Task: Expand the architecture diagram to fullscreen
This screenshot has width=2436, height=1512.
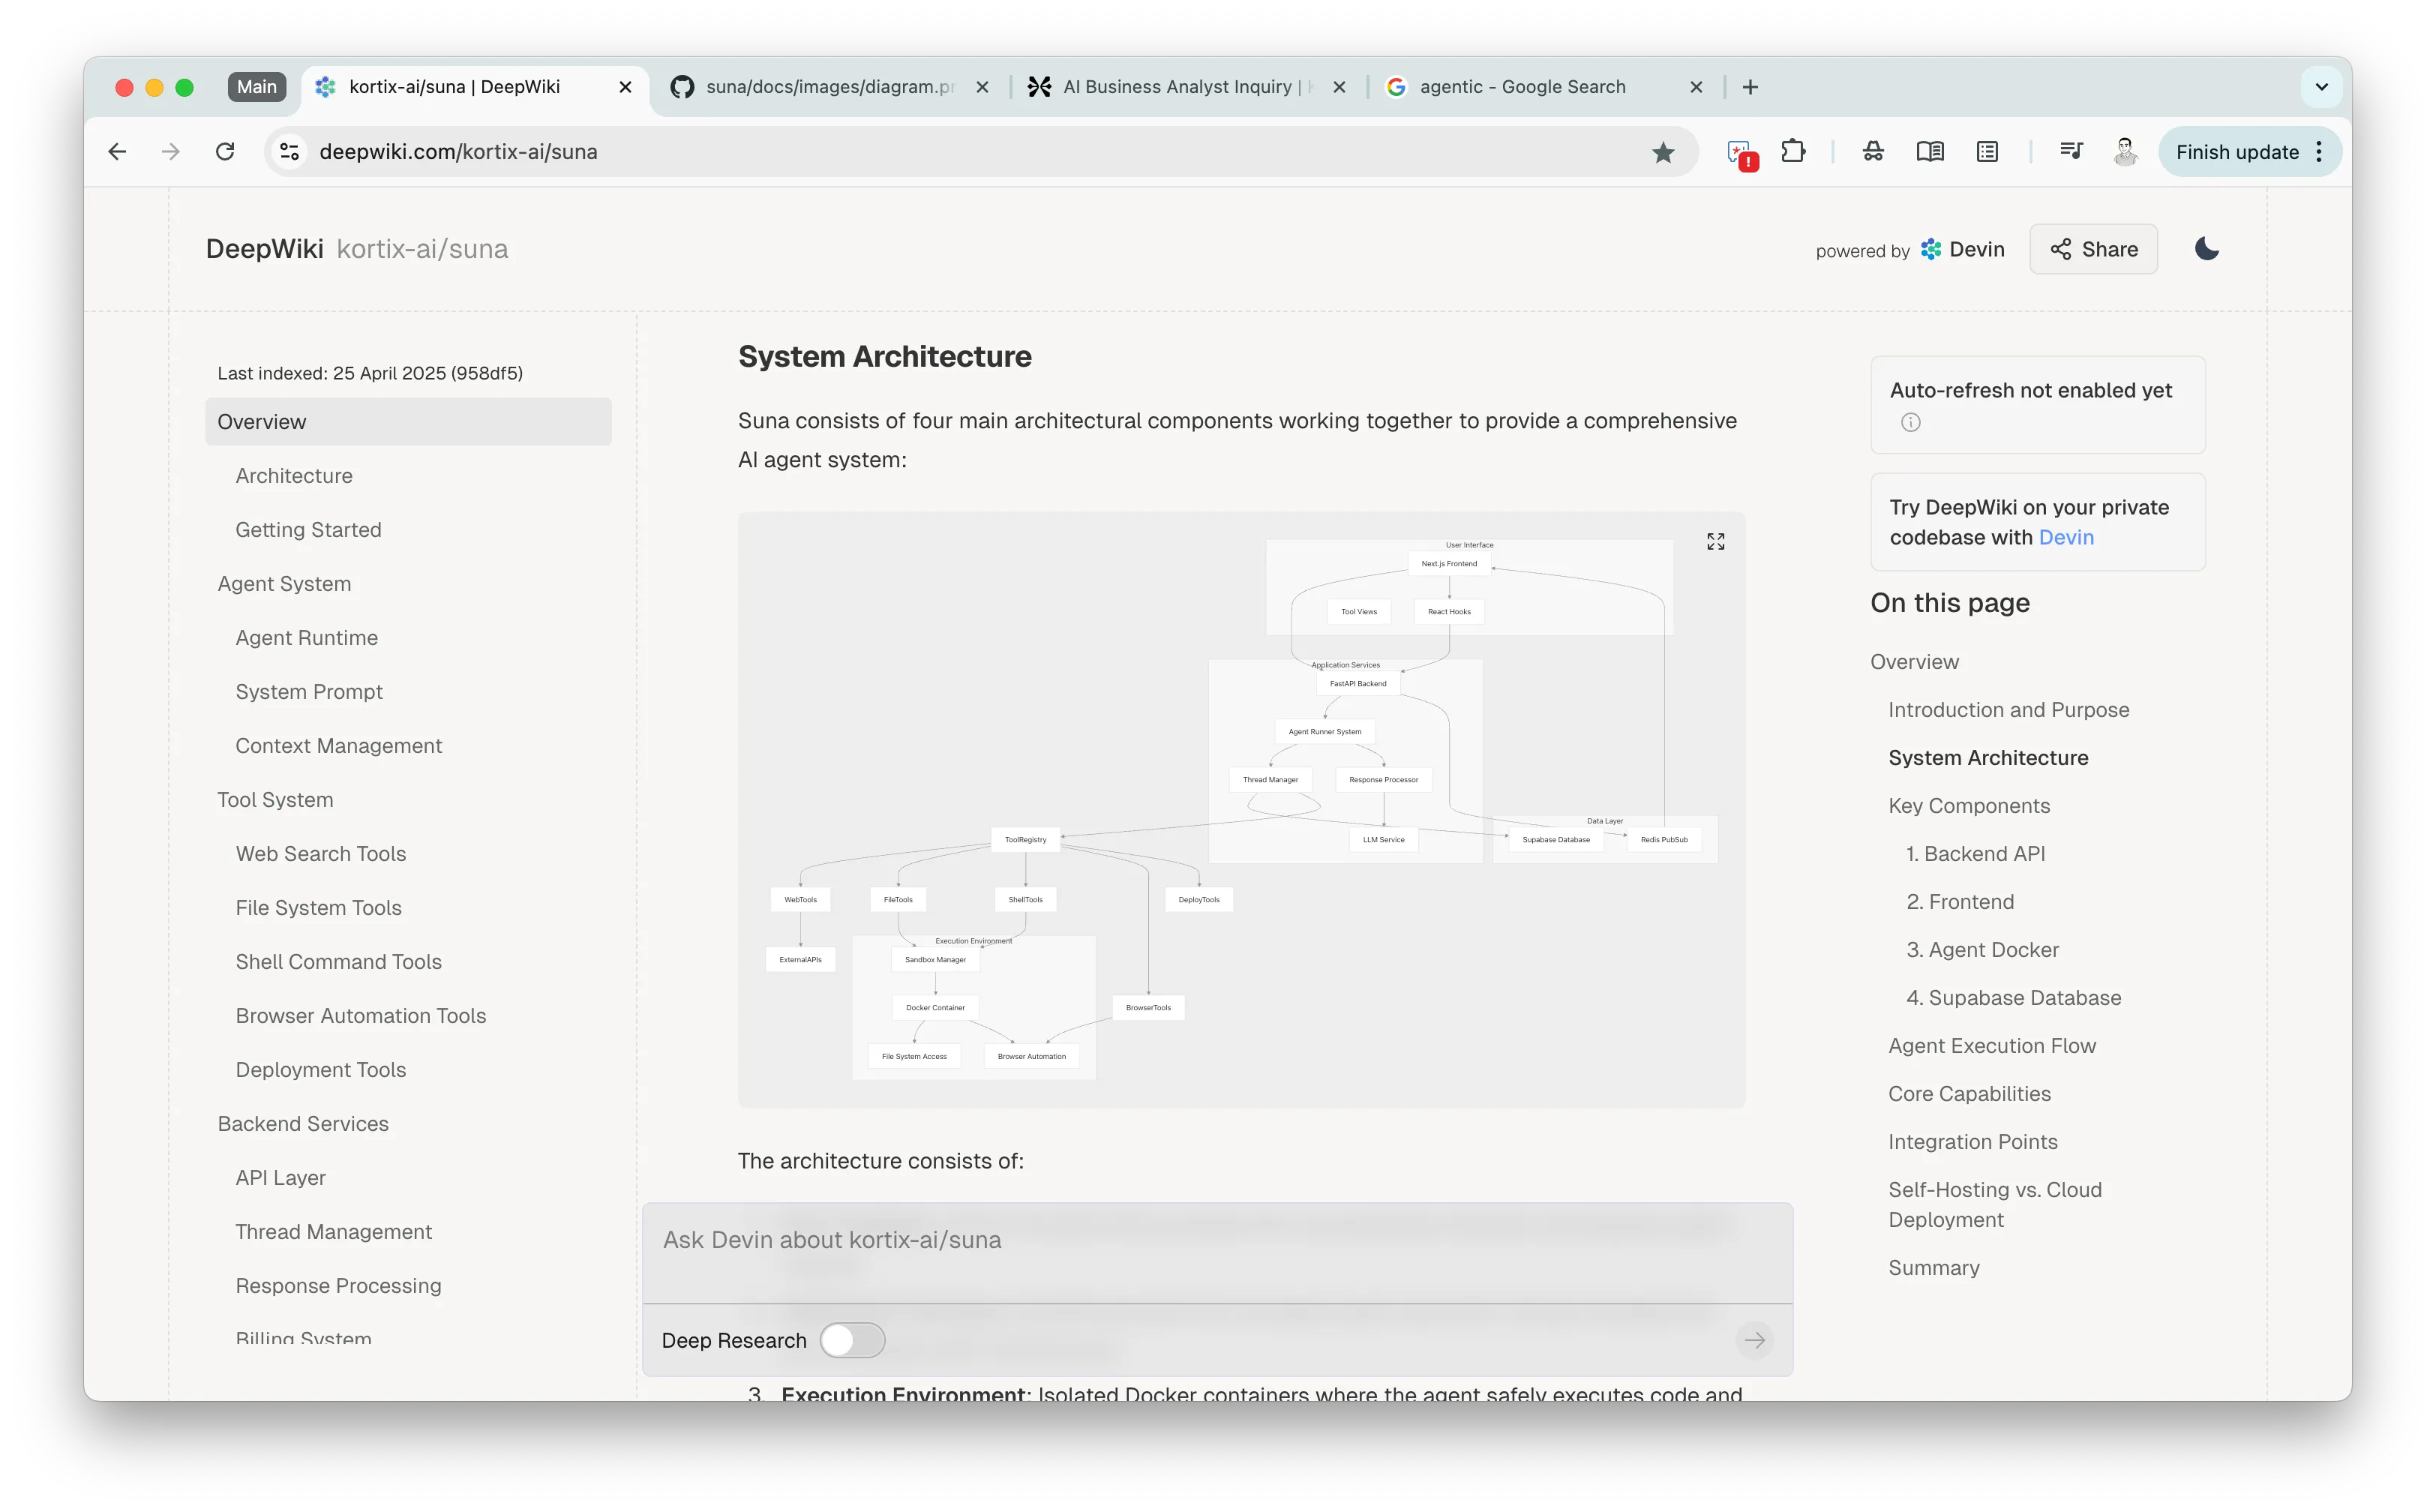Action: click(x=1715, y=541)
